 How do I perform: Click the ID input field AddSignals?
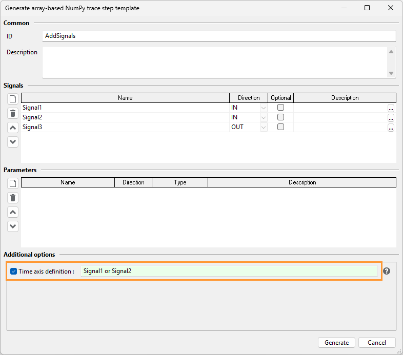pyautogui.click(x=219, y=36)
